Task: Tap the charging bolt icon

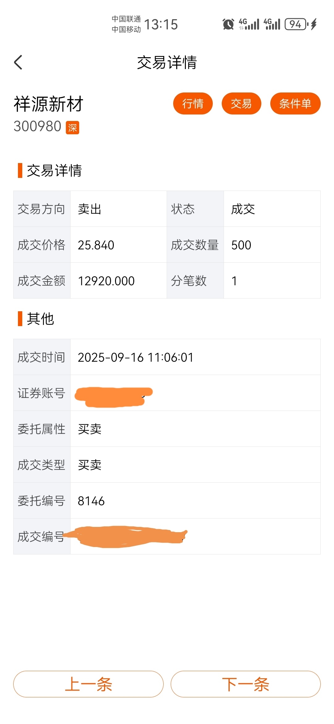Action: click(x=314, y=24)
